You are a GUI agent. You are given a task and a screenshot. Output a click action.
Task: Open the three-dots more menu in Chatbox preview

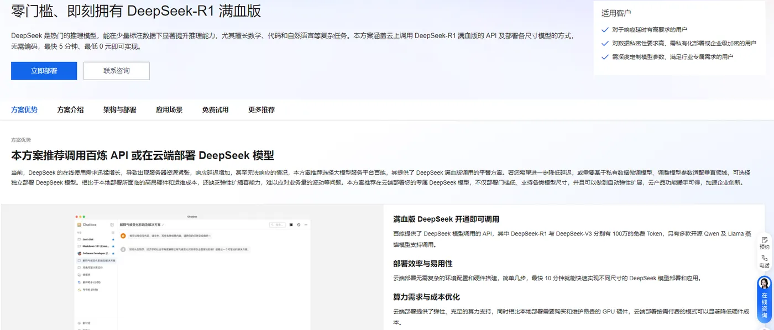pyautogui.click(x=306, y=225)
